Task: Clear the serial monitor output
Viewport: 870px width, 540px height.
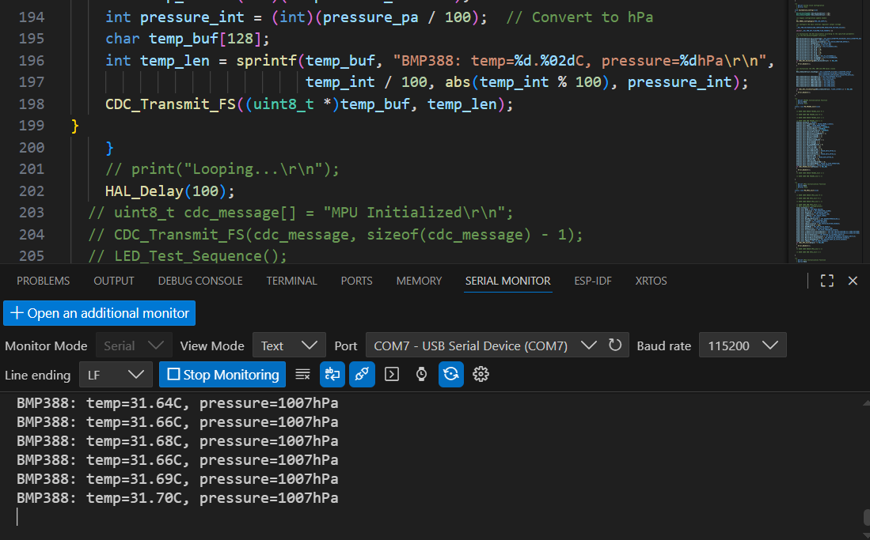Action: [x=302, y=374]
